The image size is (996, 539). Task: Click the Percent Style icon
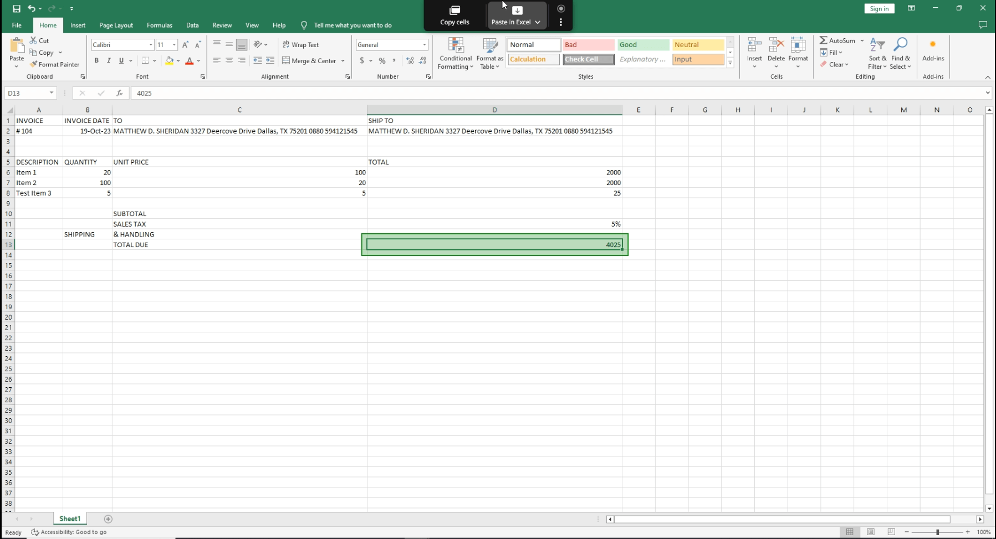(x=382, y=60)
